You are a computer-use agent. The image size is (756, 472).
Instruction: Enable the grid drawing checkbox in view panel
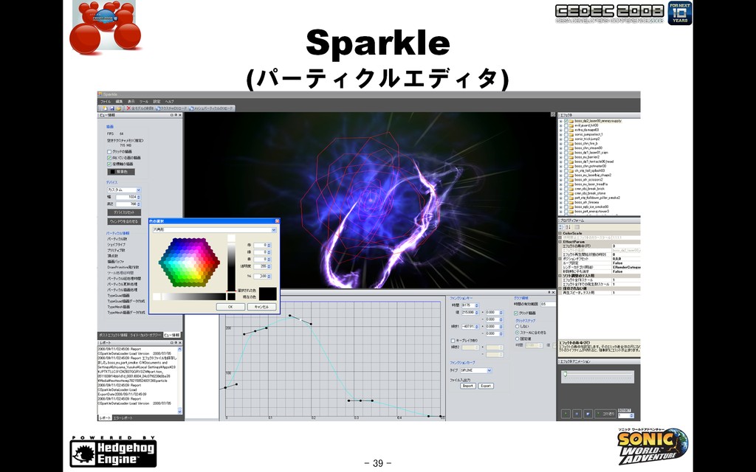click(x=109, y=152)
